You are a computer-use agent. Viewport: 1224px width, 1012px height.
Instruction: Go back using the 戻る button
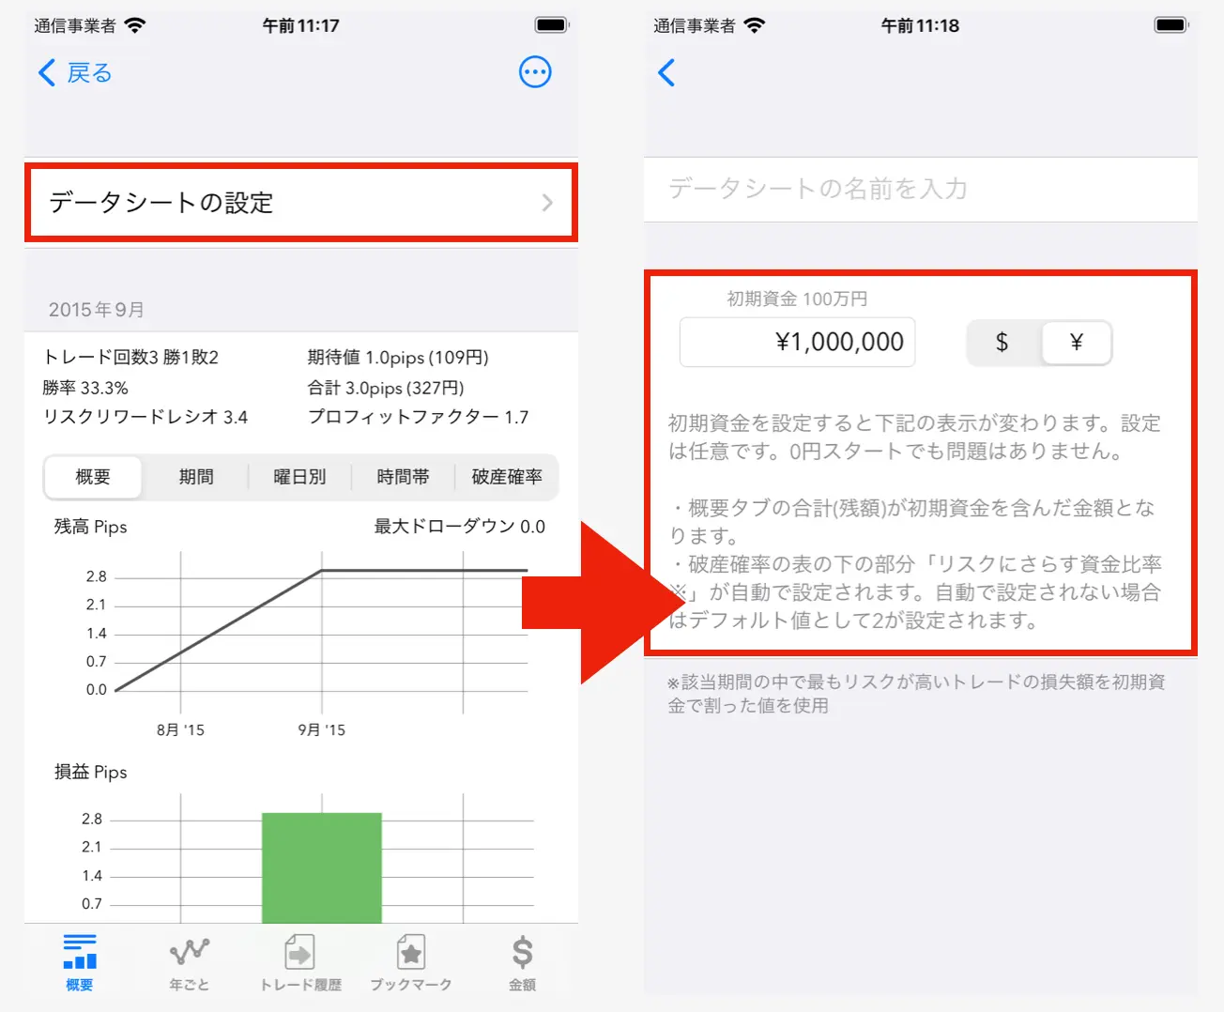(x=75, y=72)
